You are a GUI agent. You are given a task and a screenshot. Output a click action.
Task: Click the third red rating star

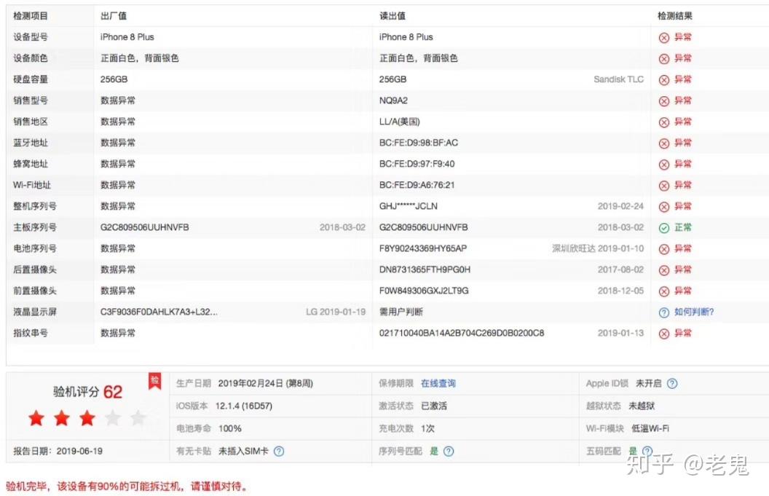pos(87,419)
